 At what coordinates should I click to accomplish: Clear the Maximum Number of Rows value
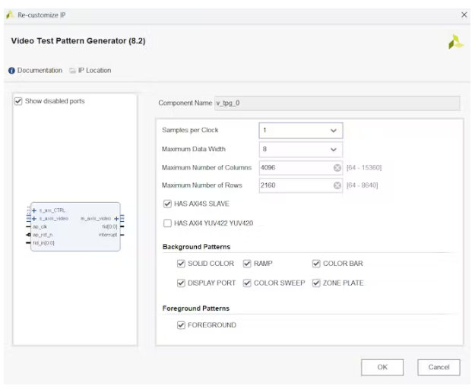pos(337,185)
